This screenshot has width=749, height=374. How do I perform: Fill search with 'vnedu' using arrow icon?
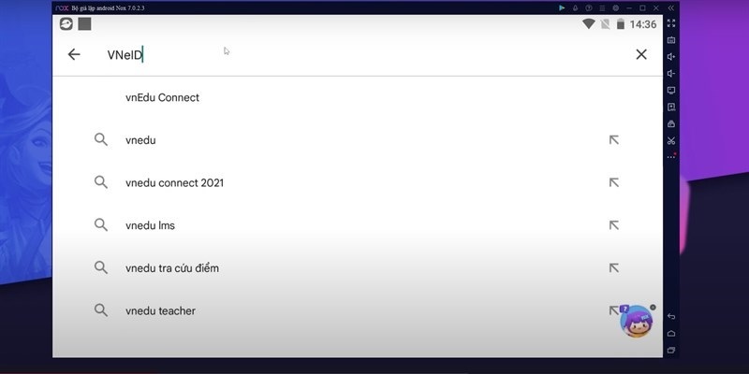coord(614,140)
